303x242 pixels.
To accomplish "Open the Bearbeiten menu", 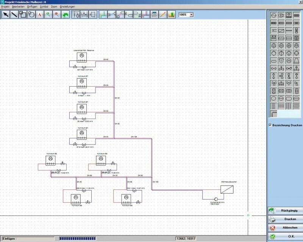I will point(18,6).
